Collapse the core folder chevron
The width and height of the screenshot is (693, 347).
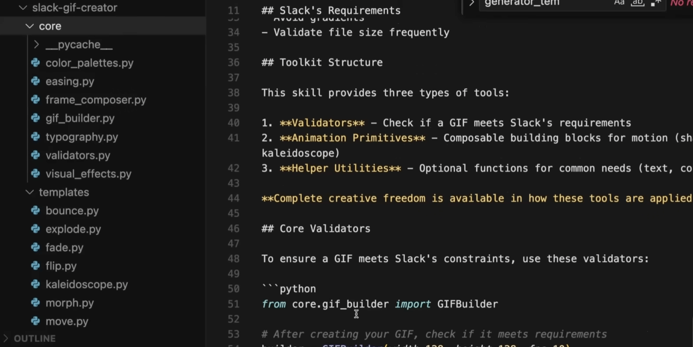pos(29,26)
